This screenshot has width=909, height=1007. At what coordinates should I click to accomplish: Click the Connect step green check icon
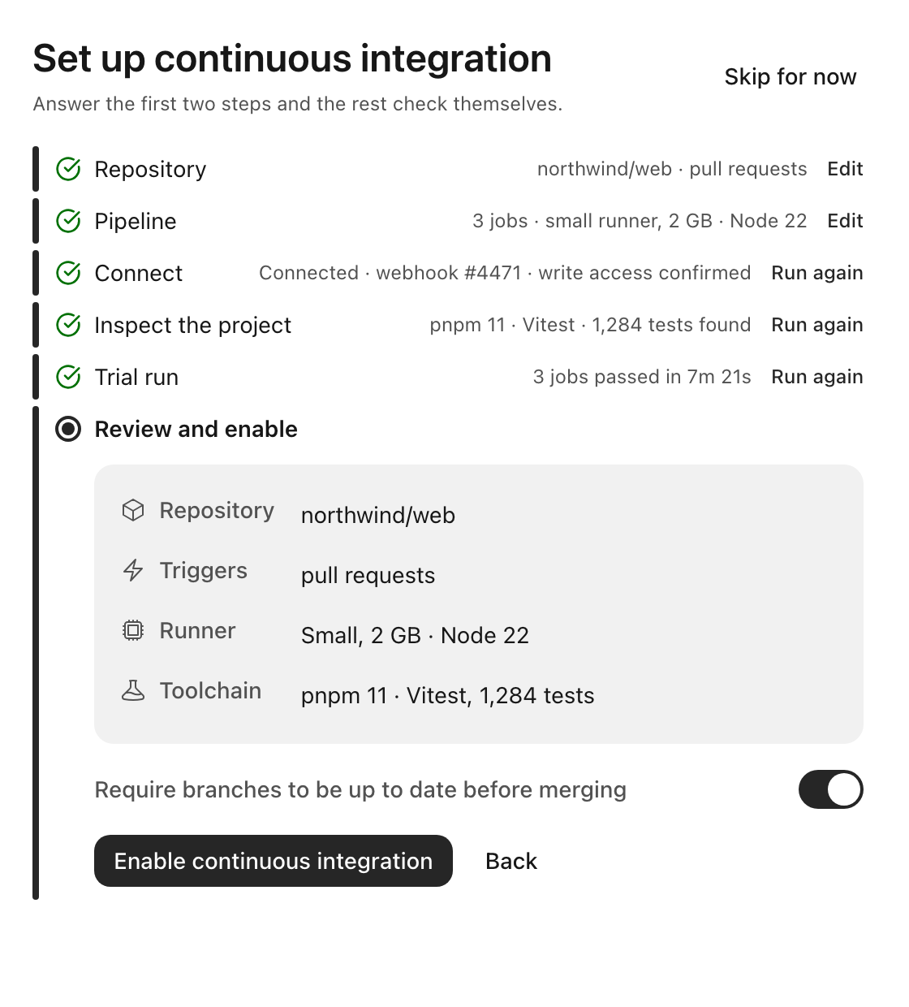point(68,273)
